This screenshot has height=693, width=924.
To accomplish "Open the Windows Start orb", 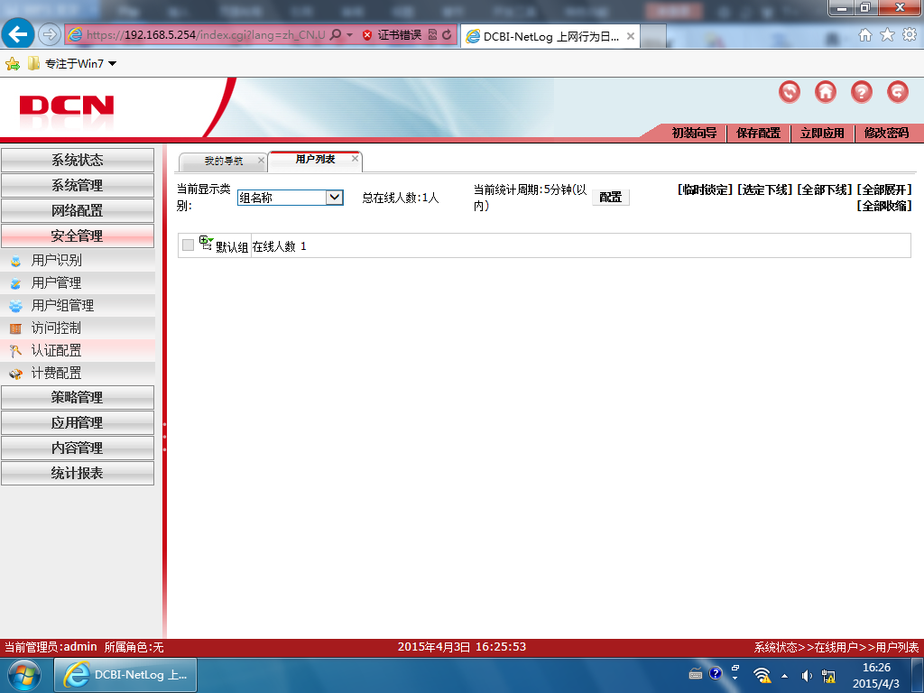I will pyautogui.click(x=23, y=675).
